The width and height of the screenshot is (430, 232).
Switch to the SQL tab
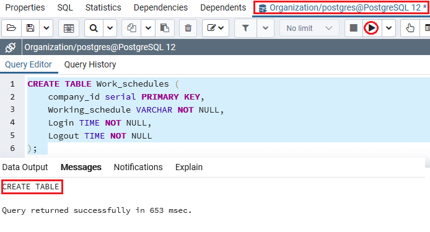click(65, 7)
